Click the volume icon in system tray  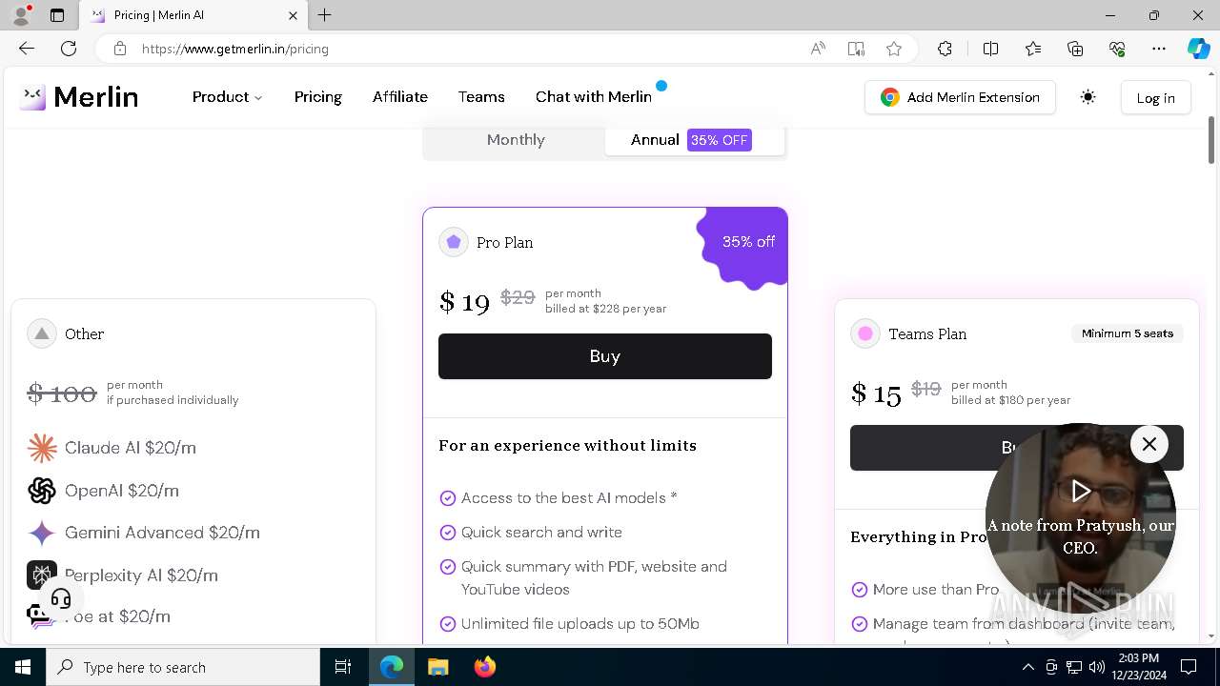click(1096, 667)
